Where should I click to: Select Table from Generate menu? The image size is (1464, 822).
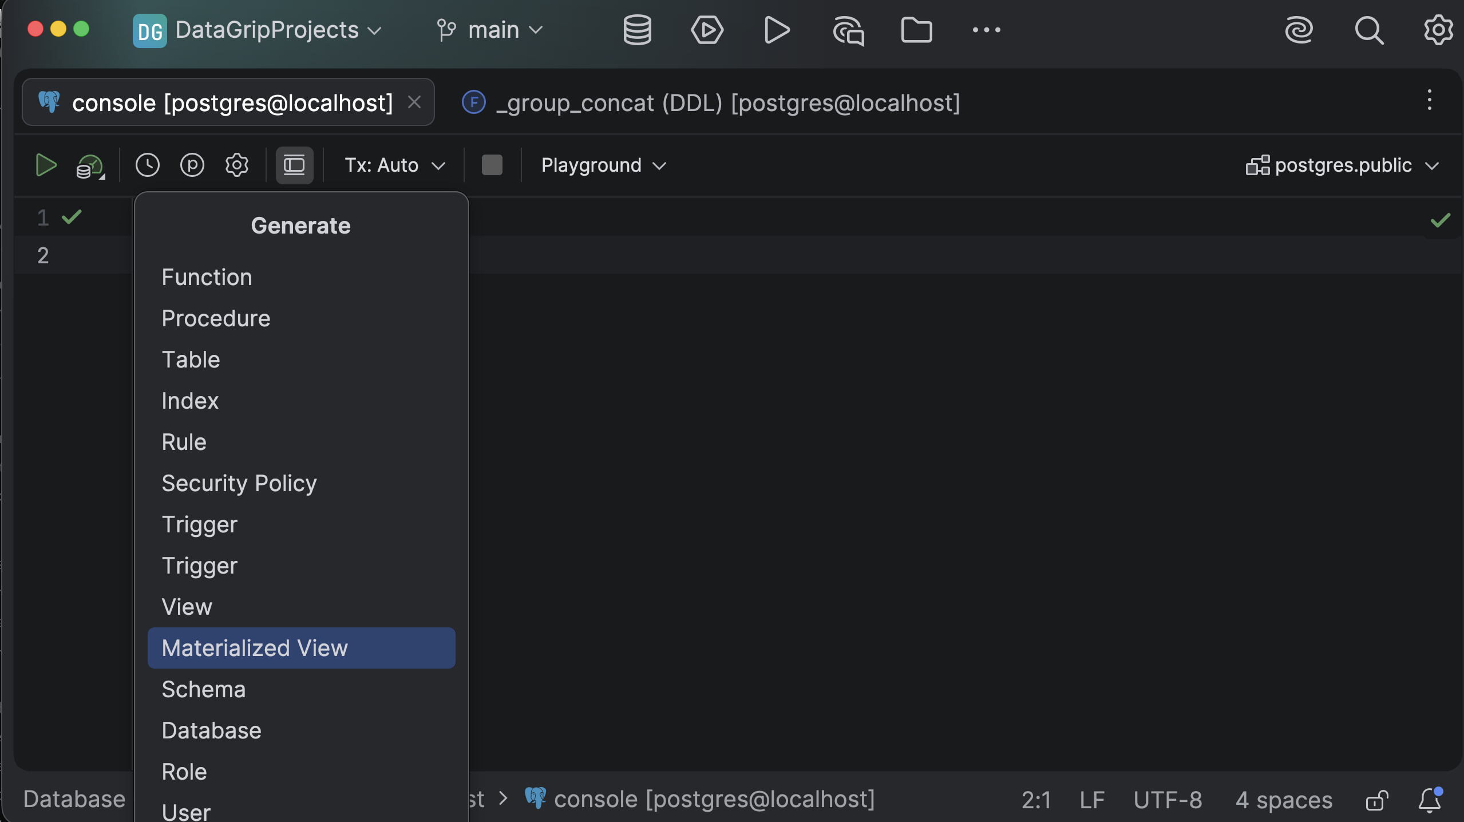(x=302, y=359)
